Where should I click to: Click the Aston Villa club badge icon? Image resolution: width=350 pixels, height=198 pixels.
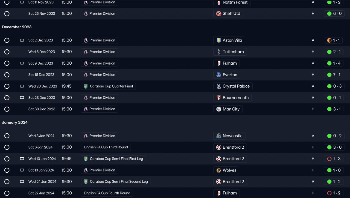coord(218,40)
